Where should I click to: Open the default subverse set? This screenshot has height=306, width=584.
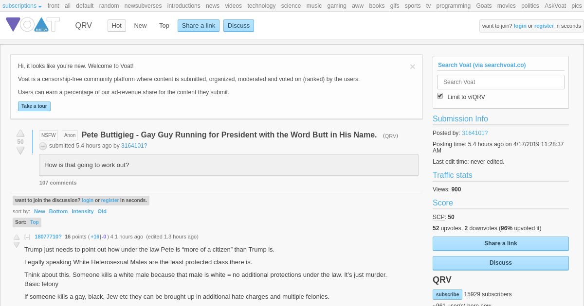[x=85, y=6]
